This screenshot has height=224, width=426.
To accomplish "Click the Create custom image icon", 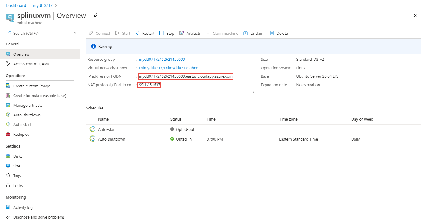I will tap(8, 86).
